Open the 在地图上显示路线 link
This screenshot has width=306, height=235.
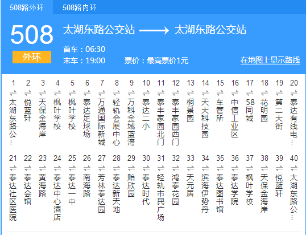pyautogui.click(x=270, y=60)
